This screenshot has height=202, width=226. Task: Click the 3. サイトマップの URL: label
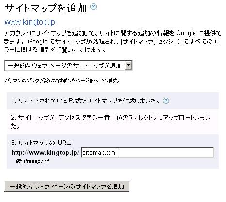coord(41,143)
